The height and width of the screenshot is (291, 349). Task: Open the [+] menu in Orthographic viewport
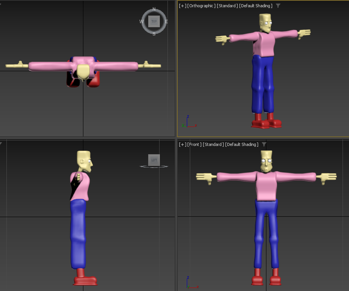click(x=182, y=6)
